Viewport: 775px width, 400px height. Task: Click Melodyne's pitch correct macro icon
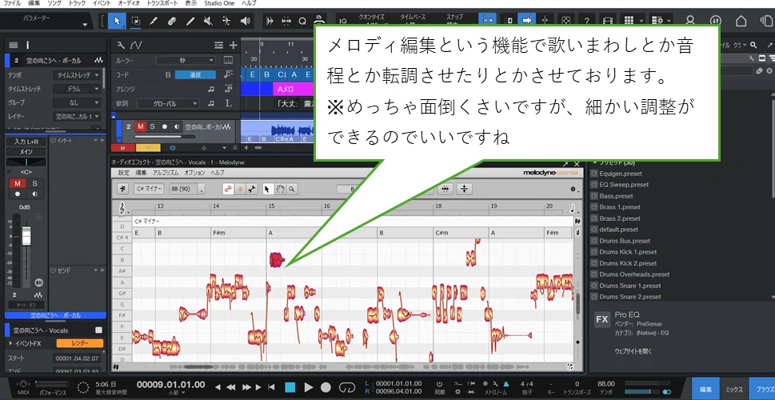coord(465,188)
